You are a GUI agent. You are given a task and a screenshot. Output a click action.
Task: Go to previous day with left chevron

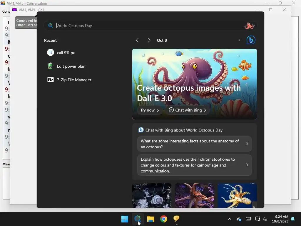tap(137, 40)
